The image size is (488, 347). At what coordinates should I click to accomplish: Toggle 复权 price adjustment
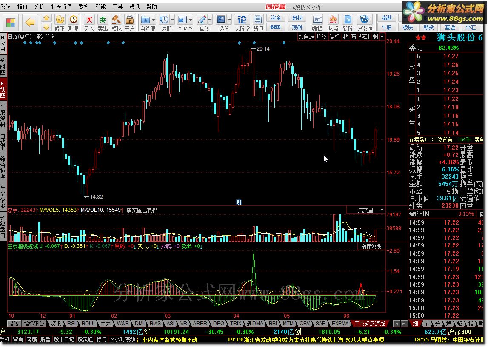(334, 37)
